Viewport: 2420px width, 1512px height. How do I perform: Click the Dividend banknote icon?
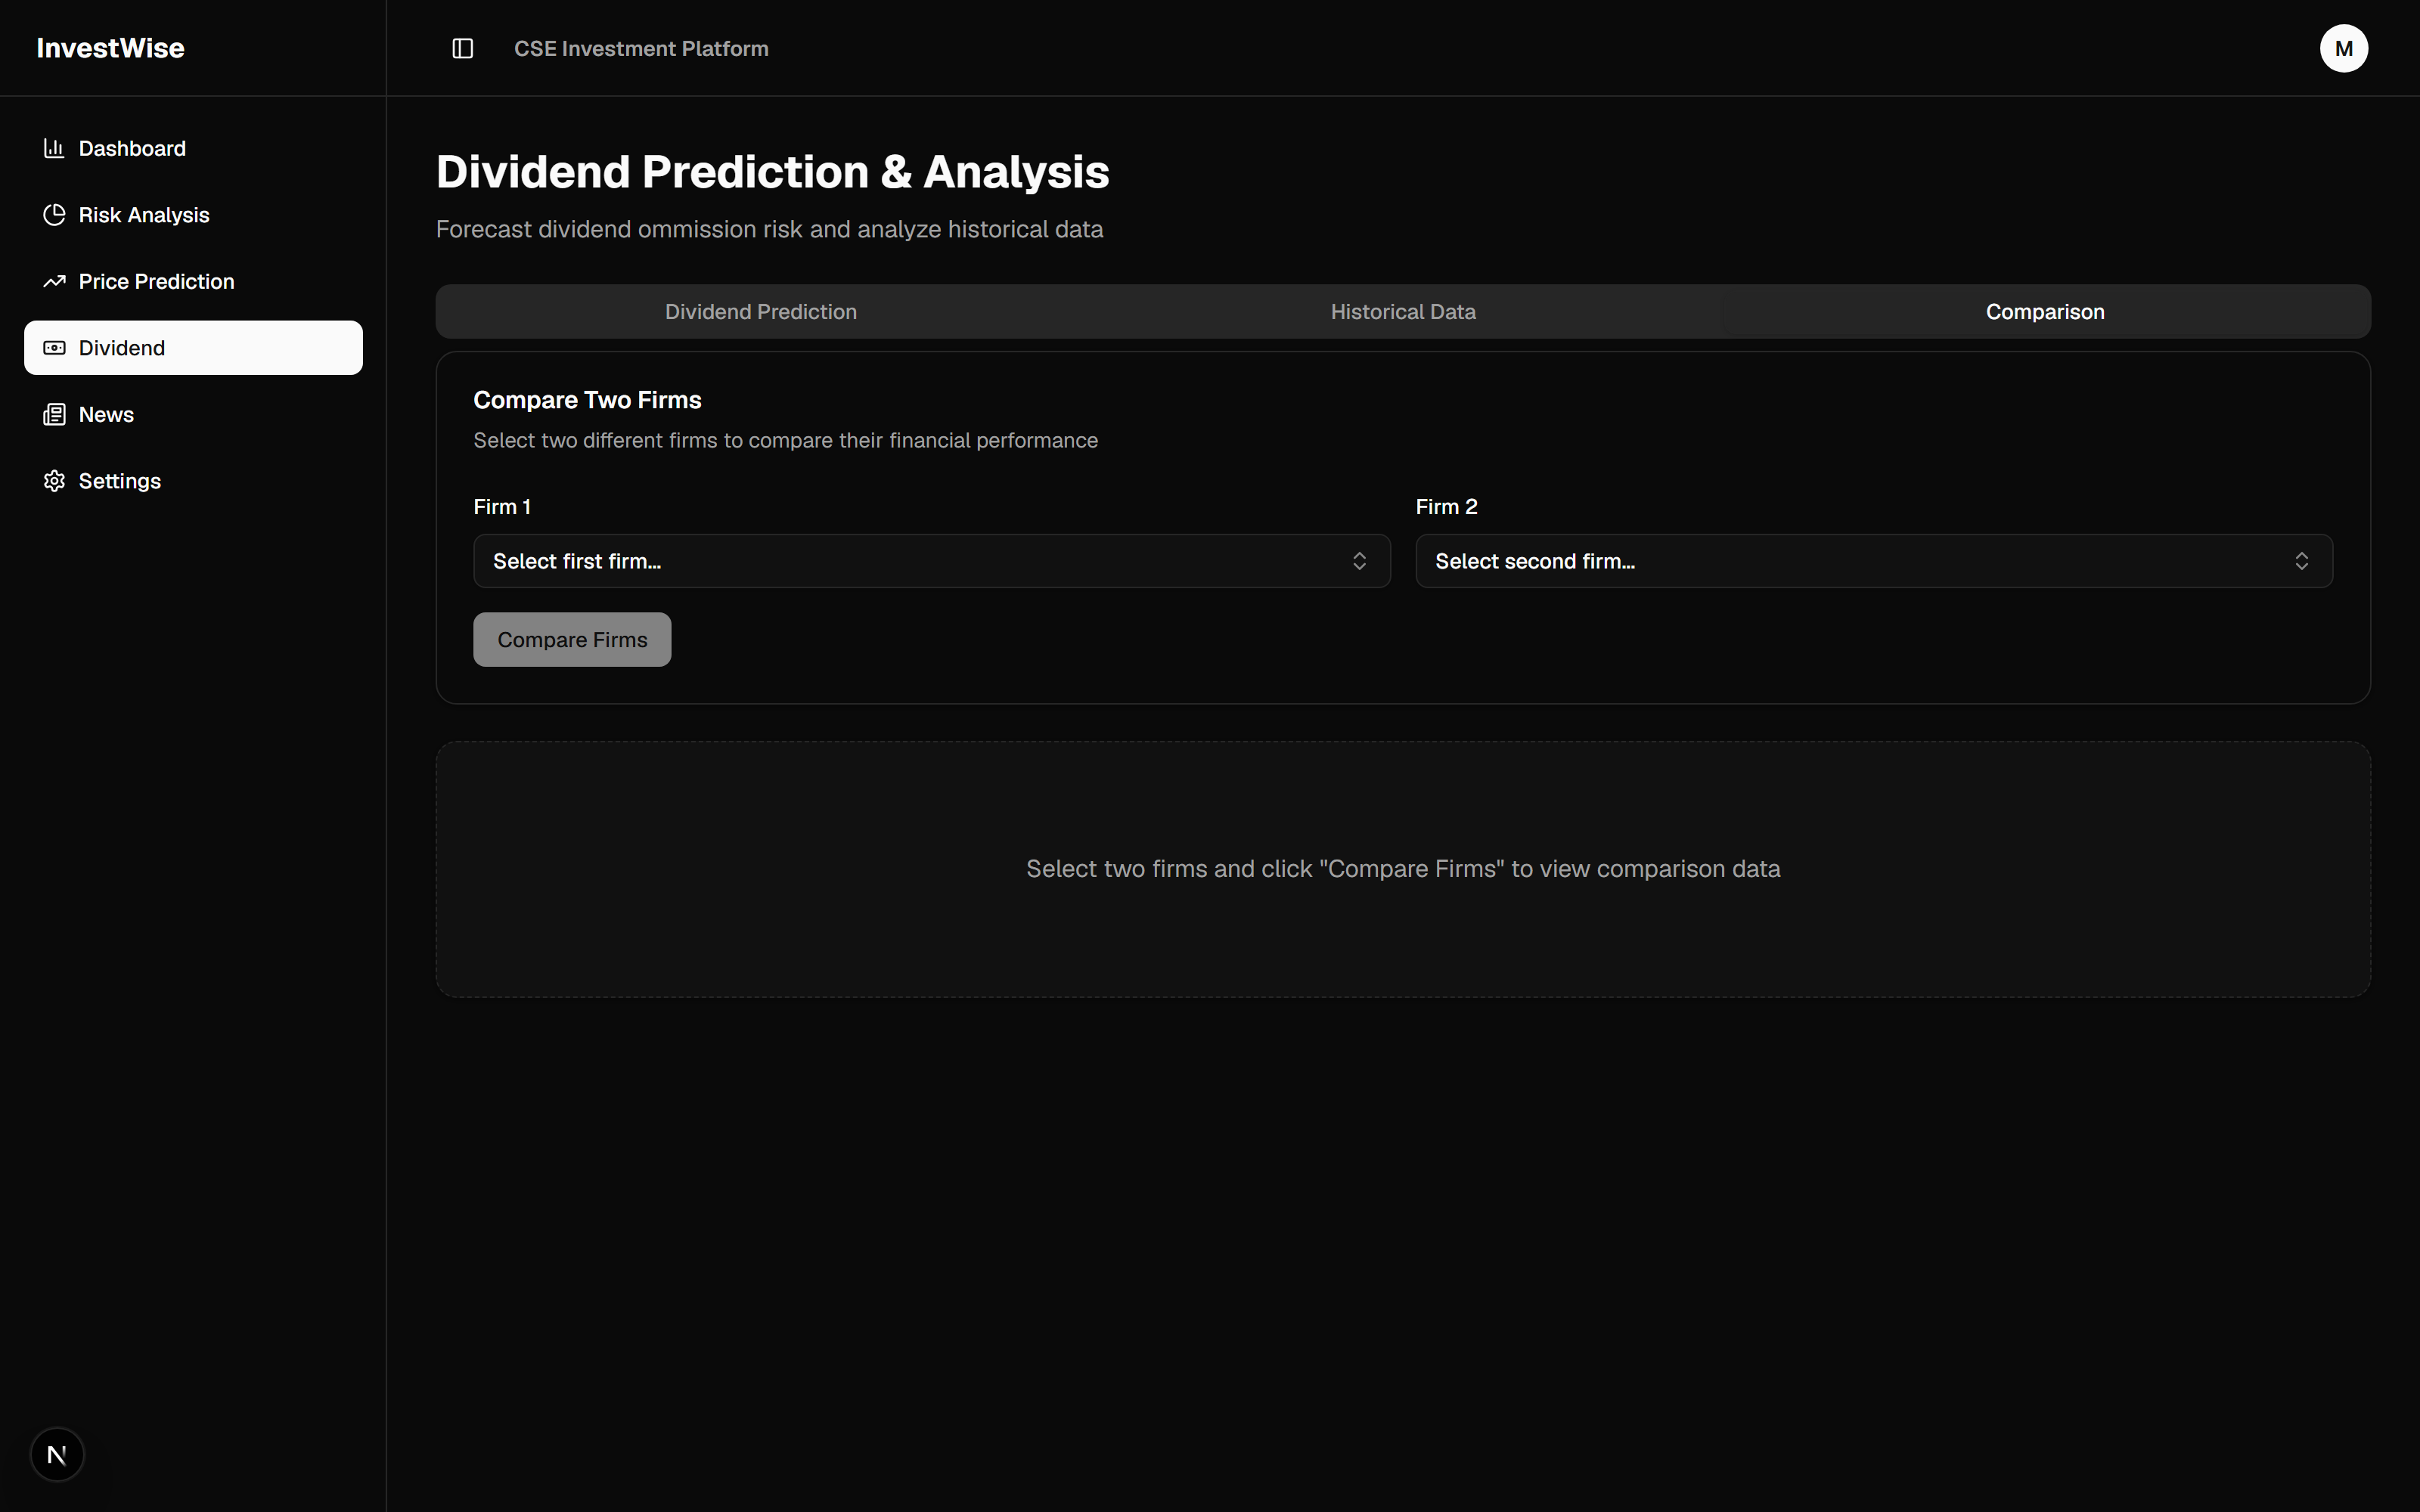coord(54,348)
